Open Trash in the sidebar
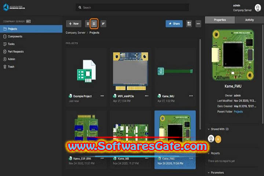264x176 pixels. [x=31, y=67]
